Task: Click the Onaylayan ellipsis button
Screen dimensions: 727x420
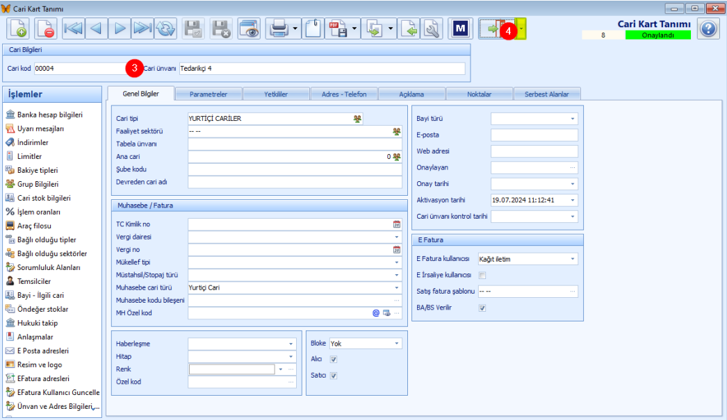Action: 573,167
